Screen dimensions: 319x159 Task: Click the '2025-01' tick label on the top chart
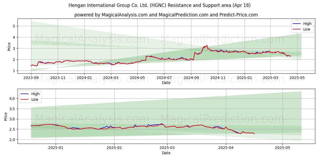click(245, 78)
